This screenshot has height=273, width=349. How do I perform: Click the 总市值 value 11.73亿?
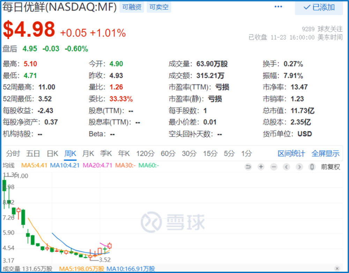302,111
